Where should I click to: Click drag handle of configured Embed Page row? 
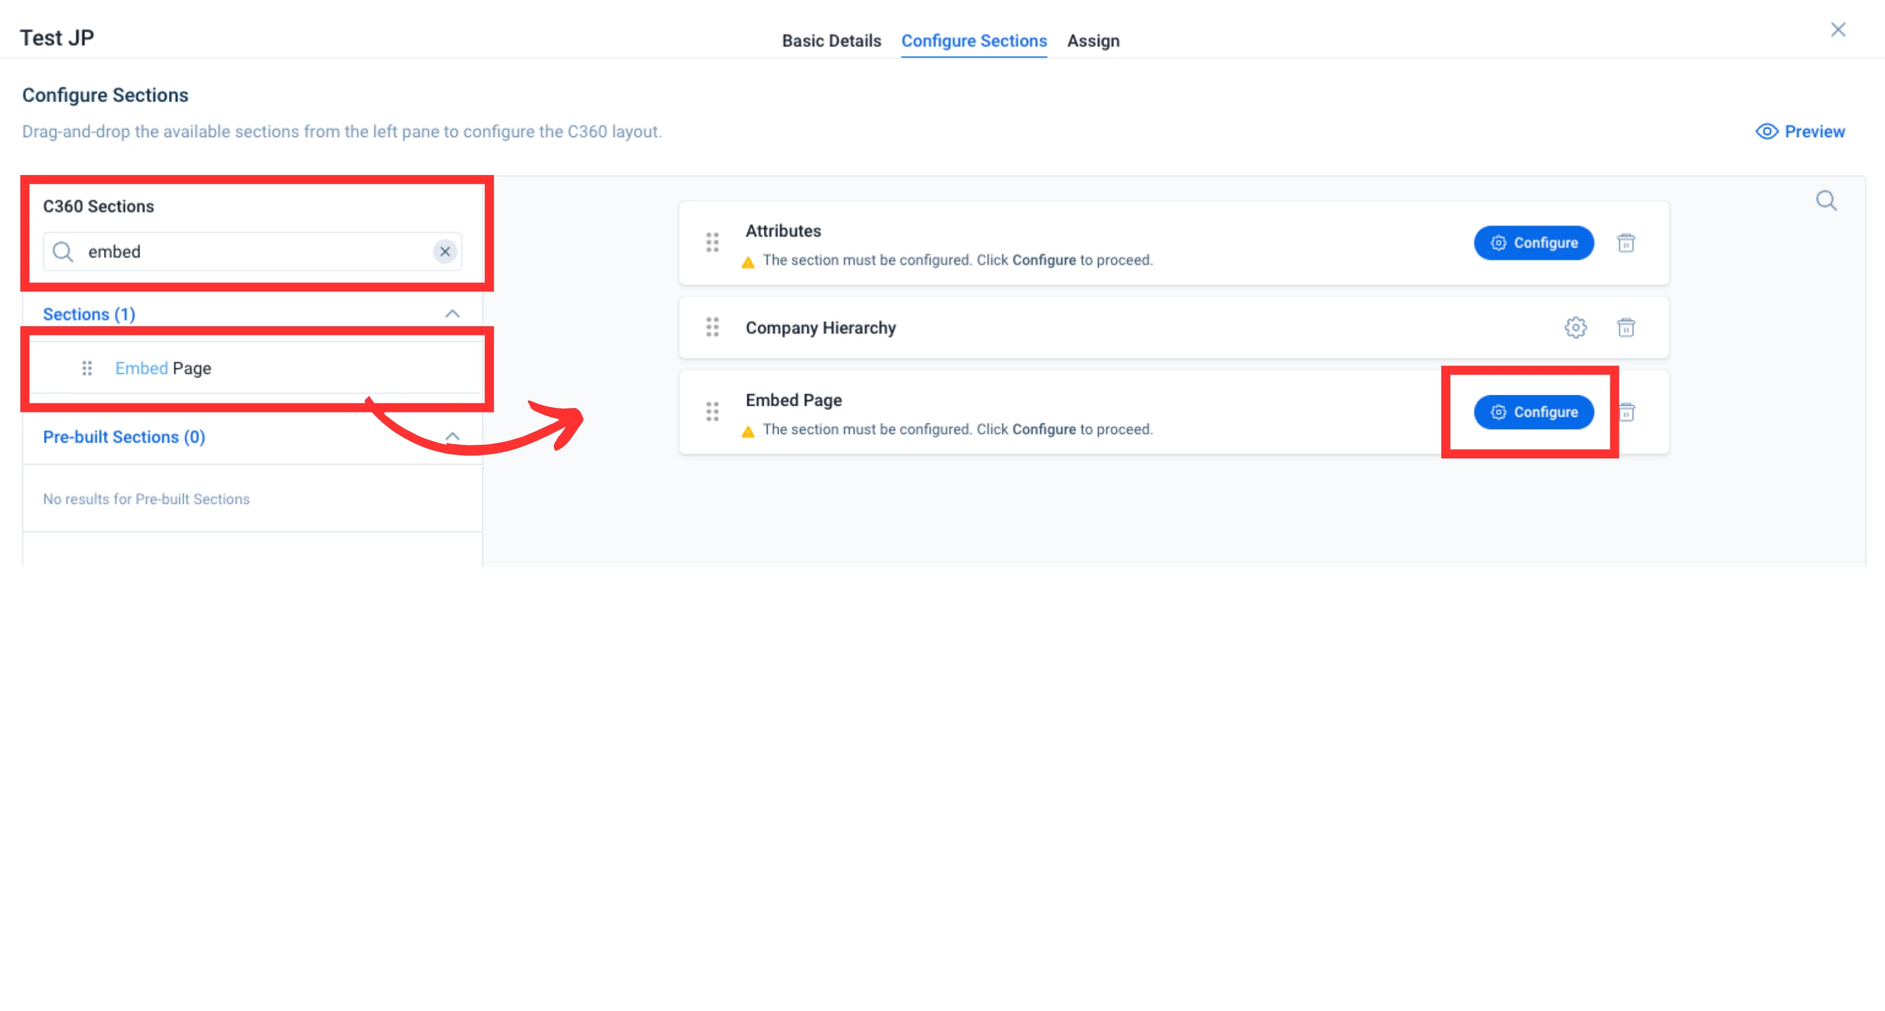point(712,412)
